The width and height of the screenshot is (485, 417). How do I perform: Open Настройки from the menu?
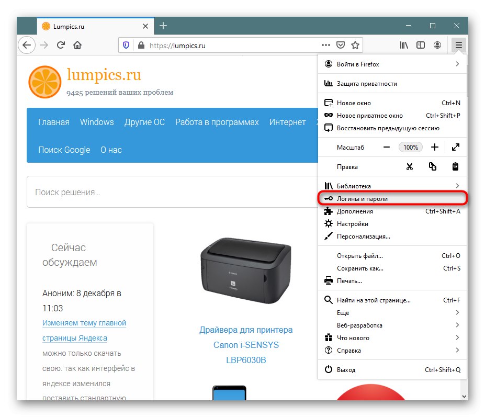pyautogui.click(x=392, y=223)
